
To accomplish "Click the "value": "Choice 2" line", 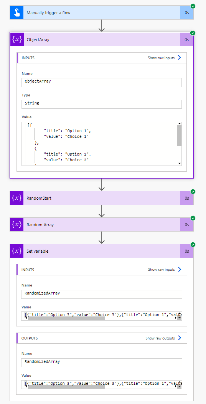I will pos(66,160).
